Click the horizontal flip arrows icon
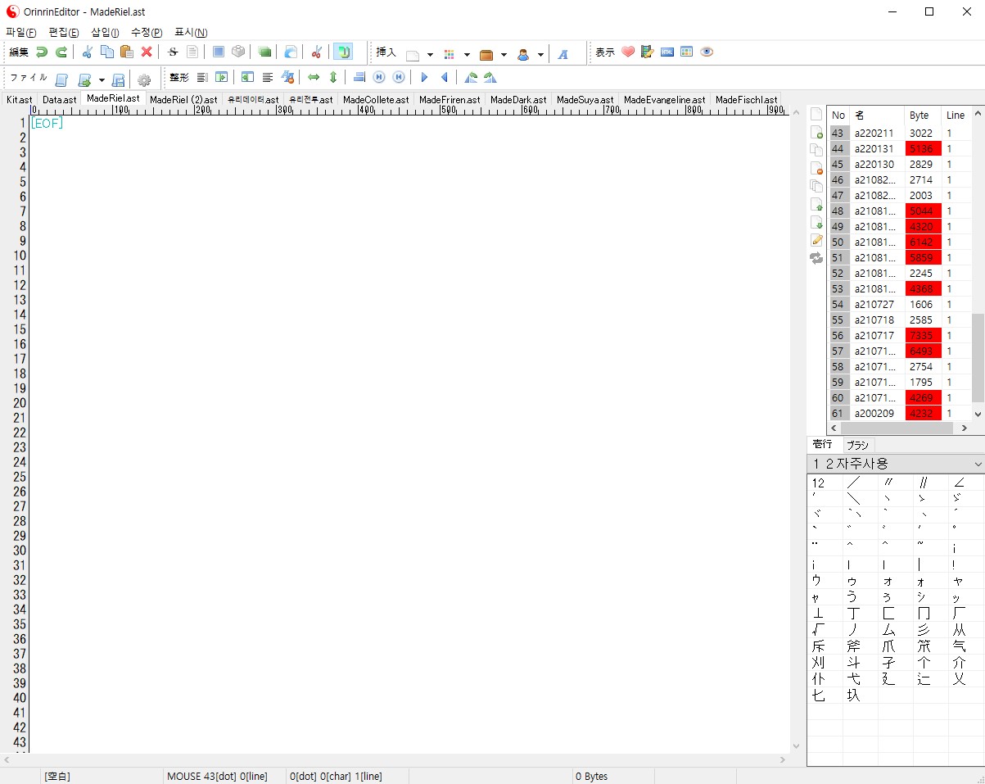The image size is (985, 784). 314,78
